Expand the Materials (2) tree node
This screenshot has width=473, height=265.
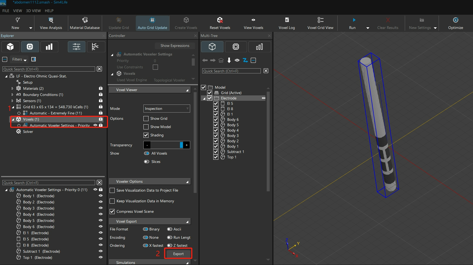click(12, 88)
